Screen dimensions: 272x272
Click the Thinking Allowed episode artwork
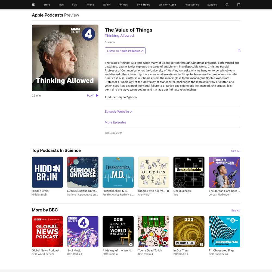coord(65,58)
